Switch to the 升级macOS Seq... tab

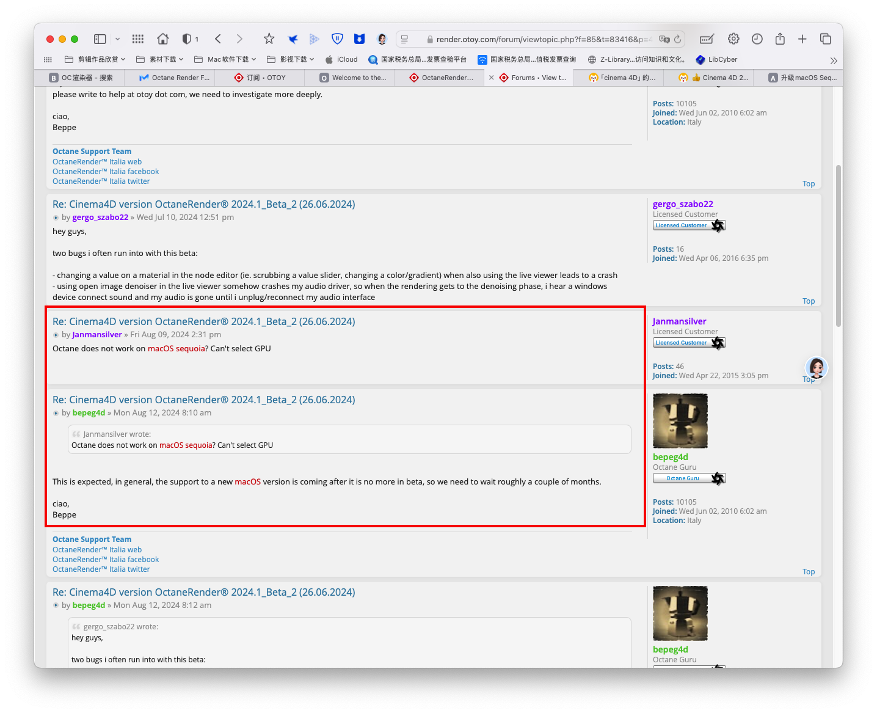click(x=802, y=78)
